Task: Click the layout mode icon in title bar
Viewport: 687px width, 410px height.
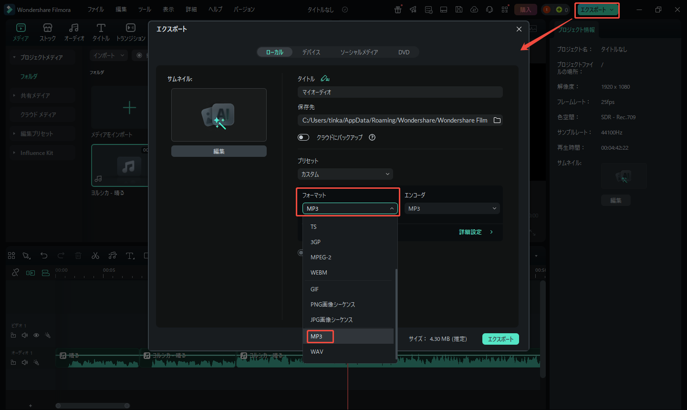Action: point(444,10)
